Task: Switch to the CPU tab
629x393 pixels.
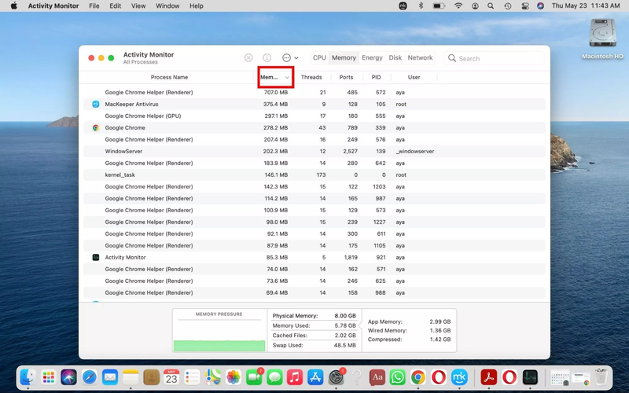Action: tap(319, 57)
